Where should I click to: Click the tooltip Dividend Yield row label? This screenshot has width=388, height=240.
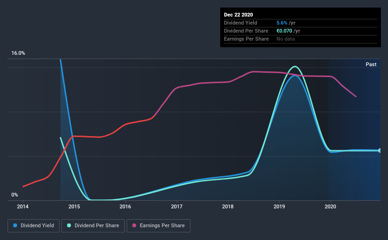tap(241, 23)
